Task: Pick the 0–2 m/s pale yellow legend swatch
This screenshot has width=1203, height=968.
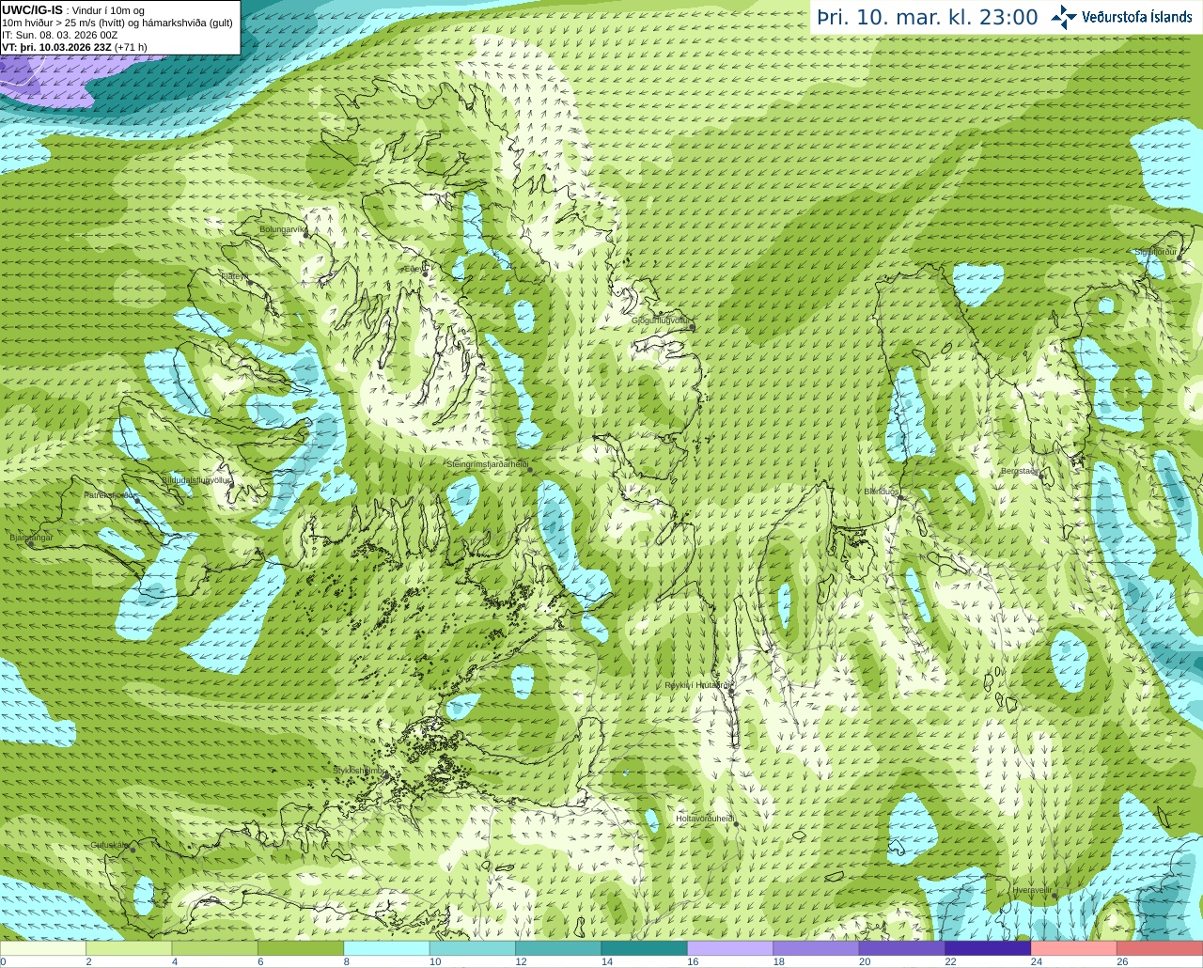Action: [x=43, y=948]
